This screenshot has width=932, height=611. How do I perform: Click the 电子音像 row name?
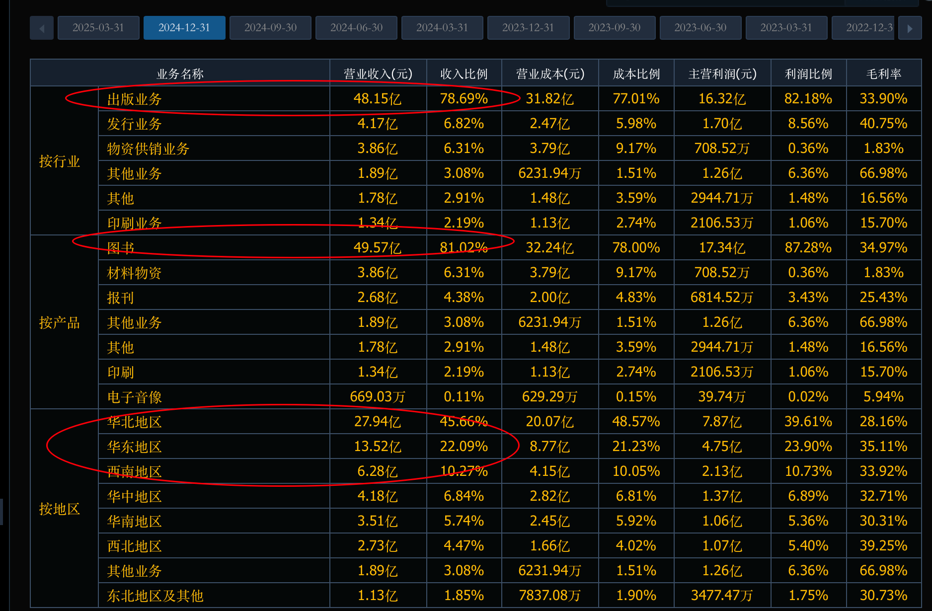point(135,397)
